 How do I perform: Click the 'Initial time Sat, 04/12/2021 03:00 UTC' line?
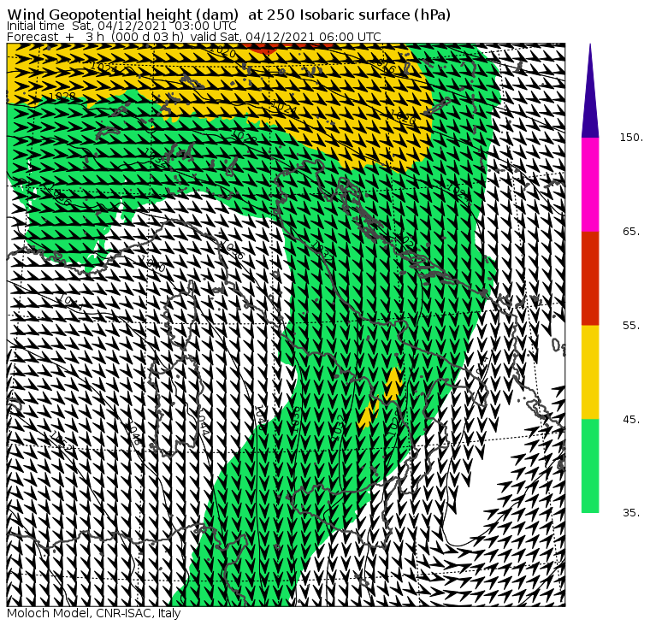tap(121, 26)
